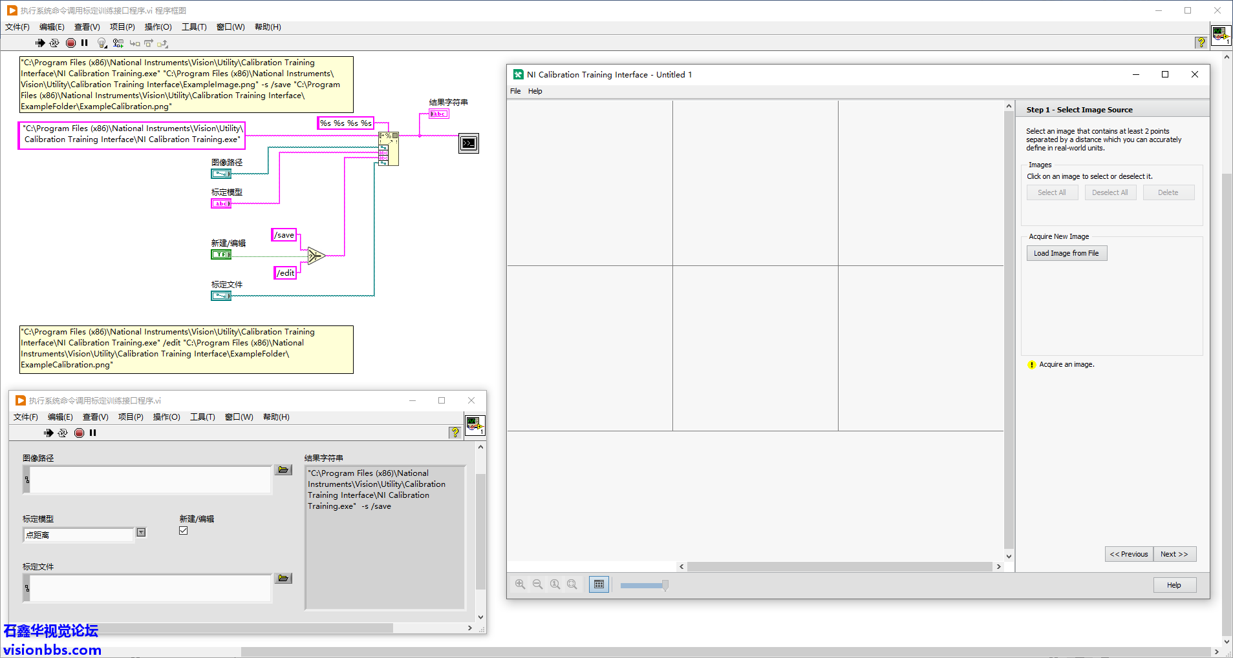Click the zoom in magnifier icon
The height and width of the screenshot is (658, 1233).
pyautogui.click(x=520, y=584)
